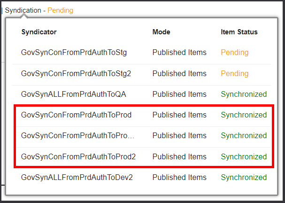Open the GovSynConFromPrdAuthToProd syndicator
The height and width of the screenshot is (203, 285).
coord(76,115)
